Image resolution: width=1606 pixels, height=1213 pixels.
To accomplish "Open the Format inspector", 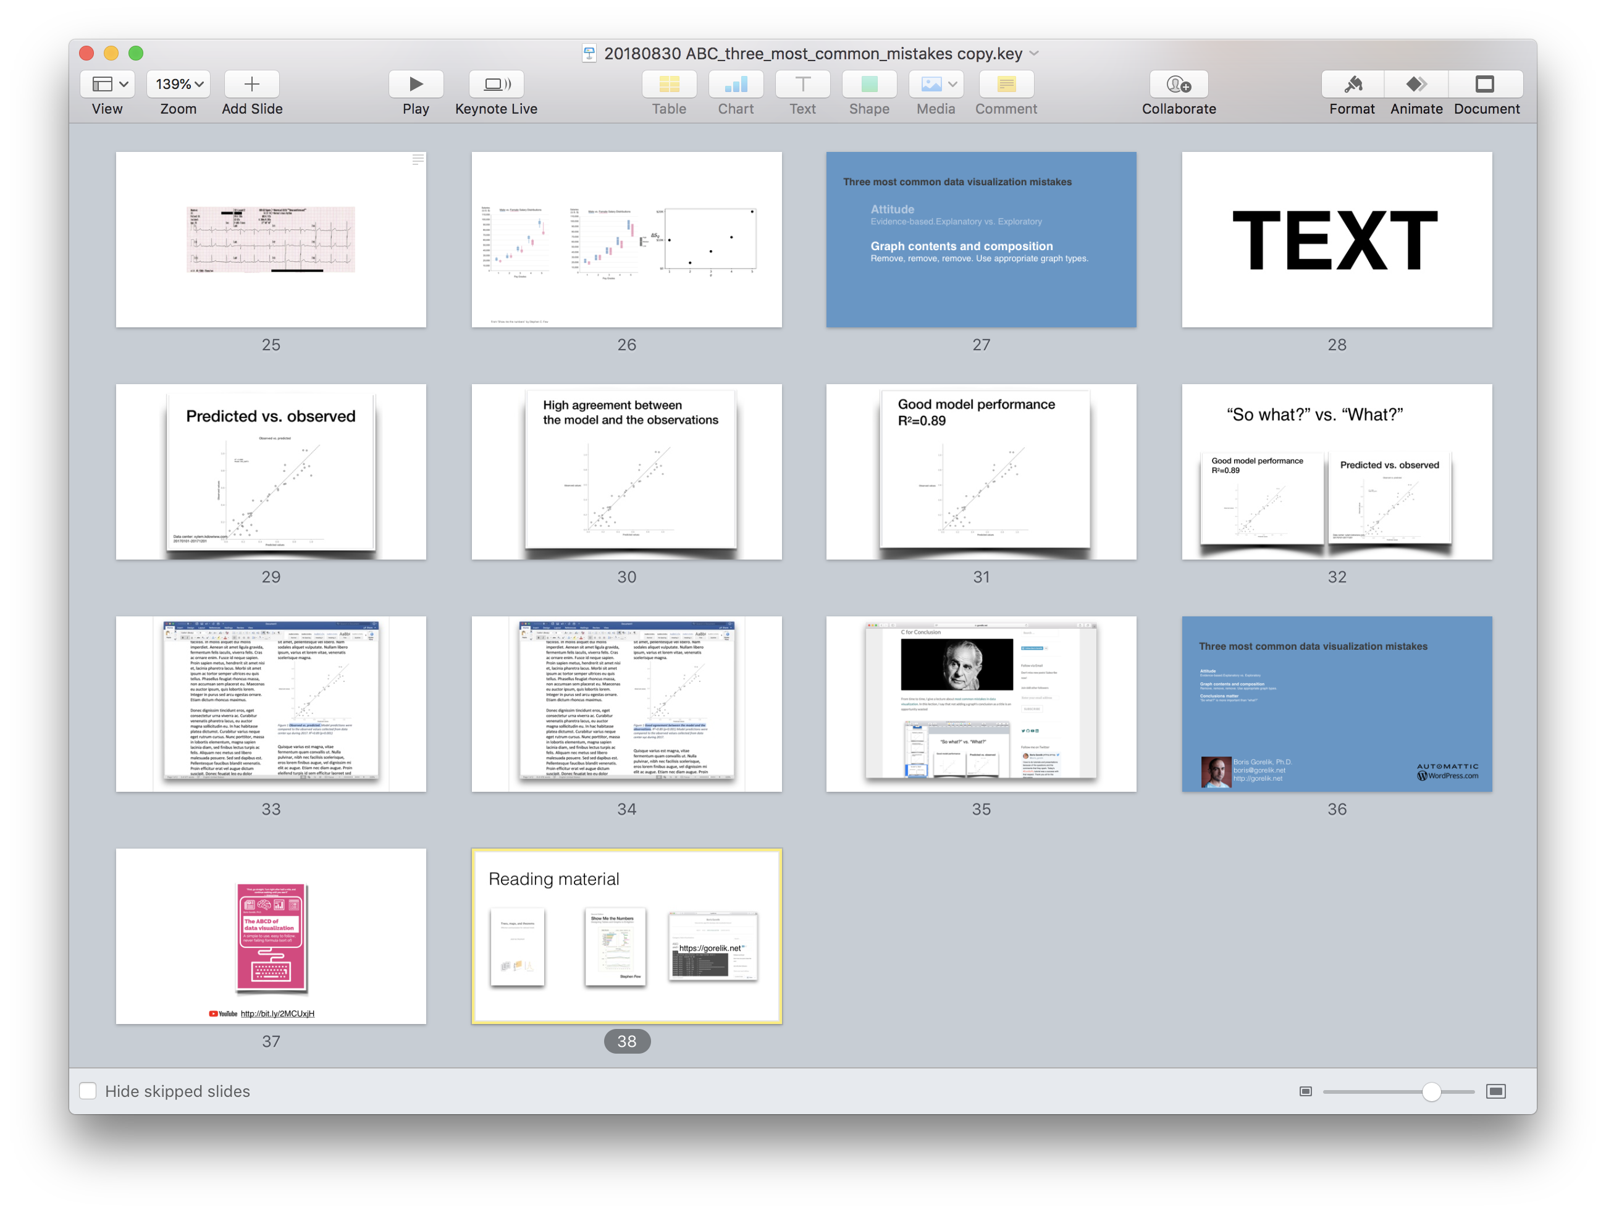I will coord(1352,84).
